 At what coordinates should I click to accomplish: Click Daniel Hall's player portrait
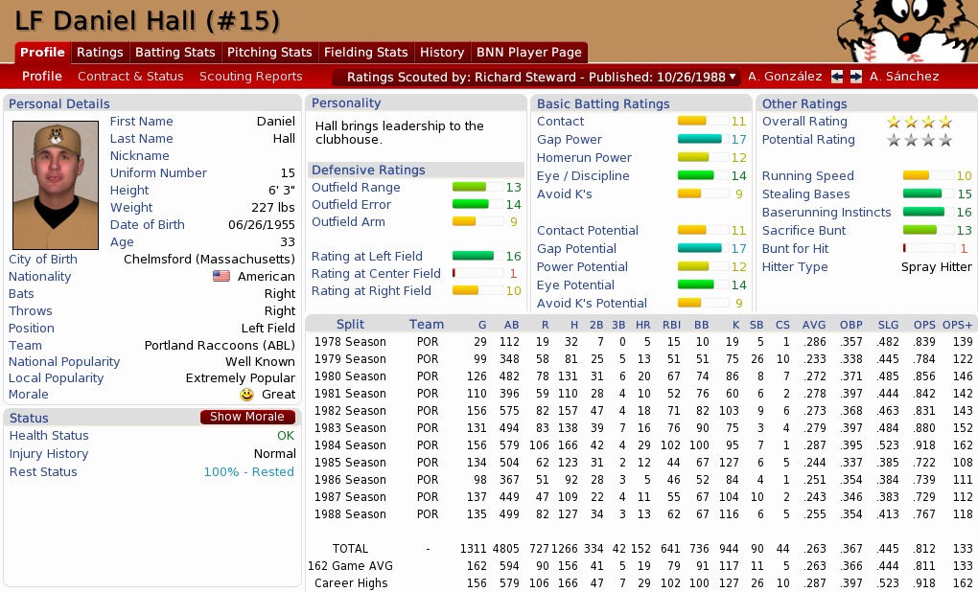click(x=56, y=185)
